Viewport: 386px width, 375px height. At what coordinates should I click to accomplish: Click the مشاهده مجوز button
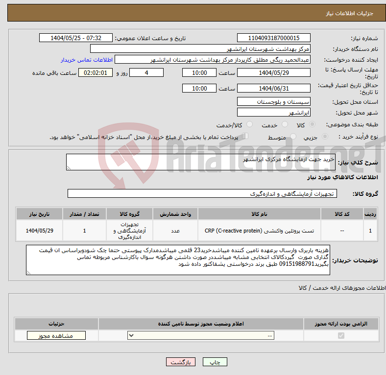[56, 336]
